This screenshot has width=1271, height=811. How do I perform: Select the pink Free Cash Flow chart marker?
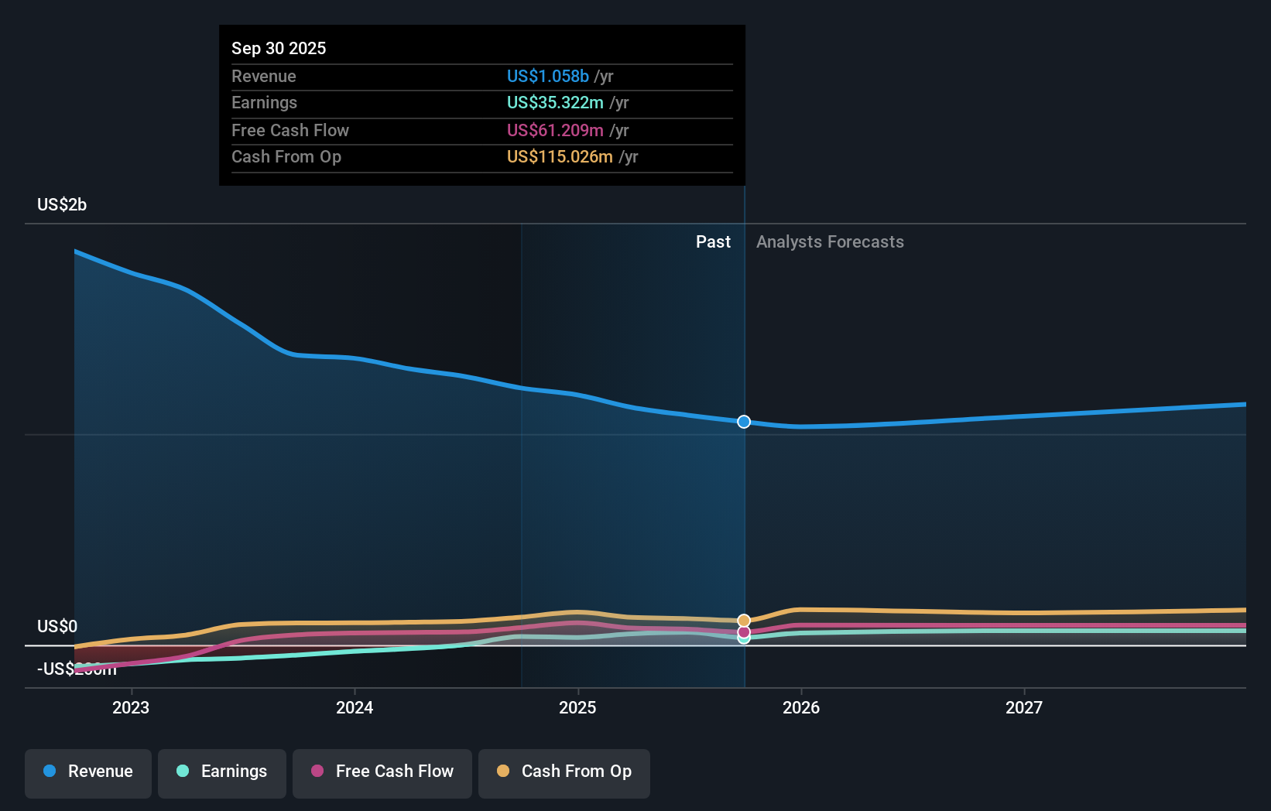coord(743,632)
